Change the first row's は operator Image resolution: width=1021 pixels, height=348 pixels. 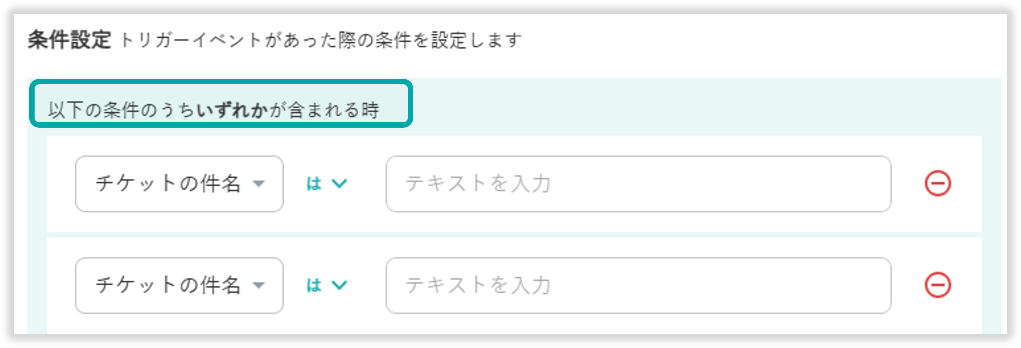pos(326,183)
